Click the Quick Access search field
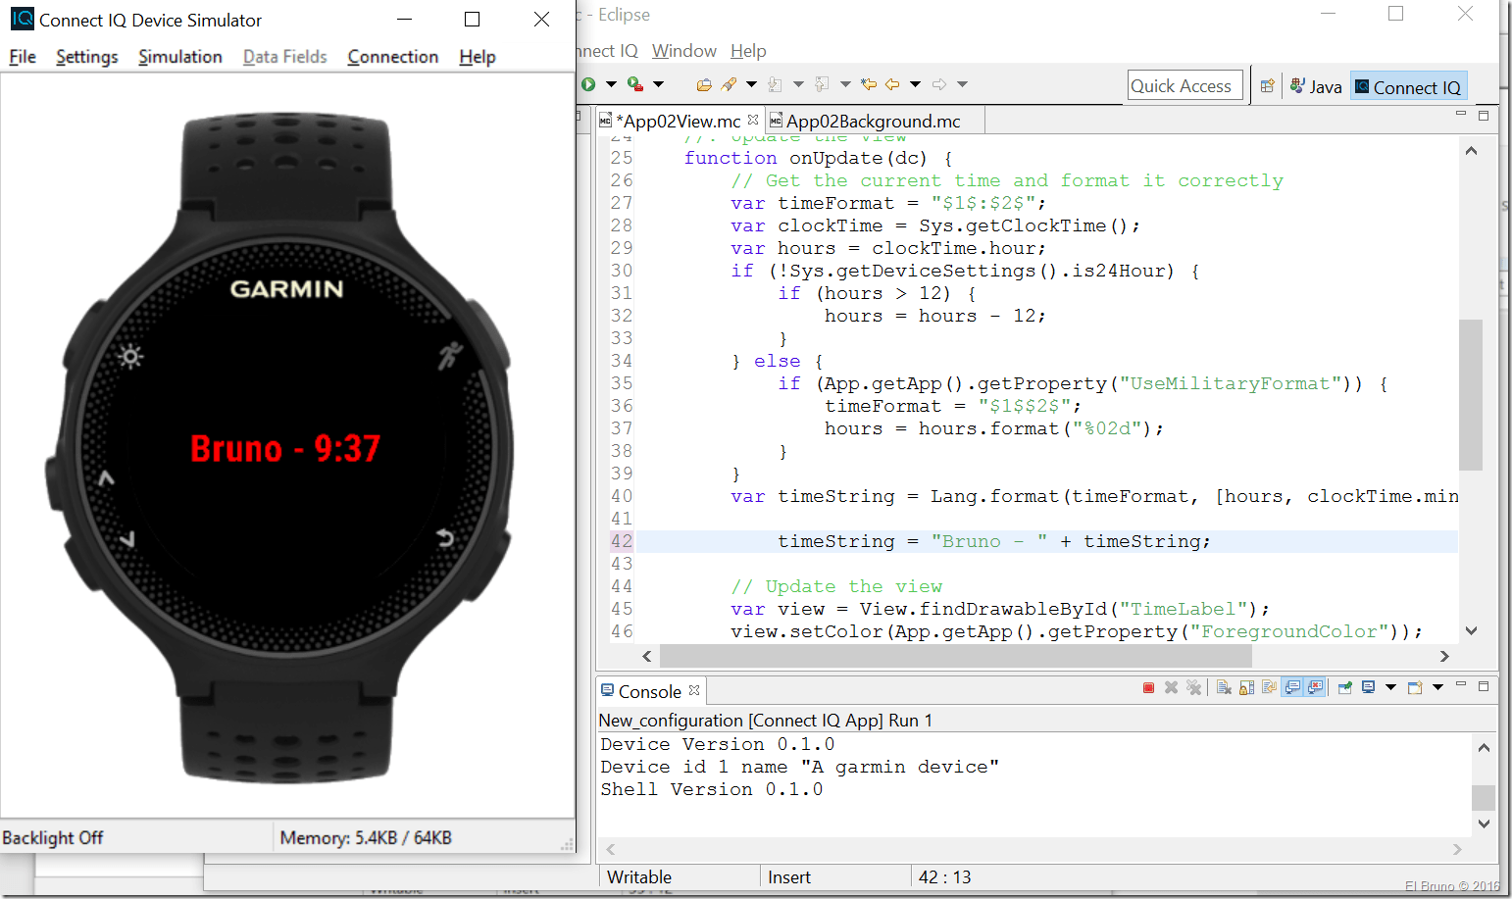The image size is (1512, 899). click(1184, 86)
